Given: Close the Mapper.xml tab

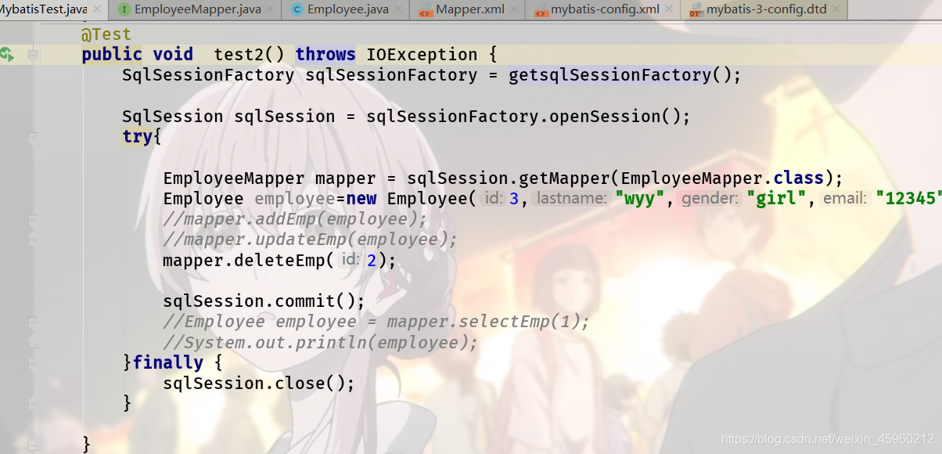Looking at the screenshot, I should click(513, 10).
